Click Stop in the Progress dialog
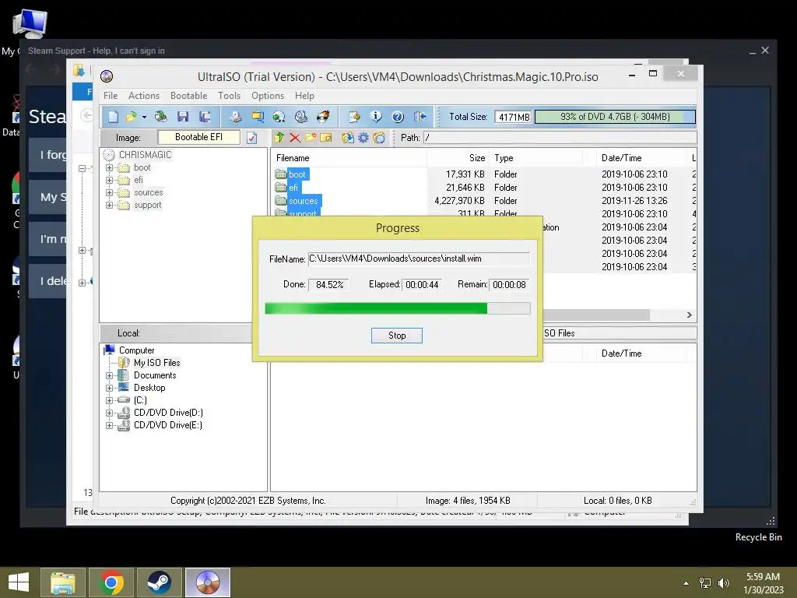 pyautogui.click(x=397, y=336)
